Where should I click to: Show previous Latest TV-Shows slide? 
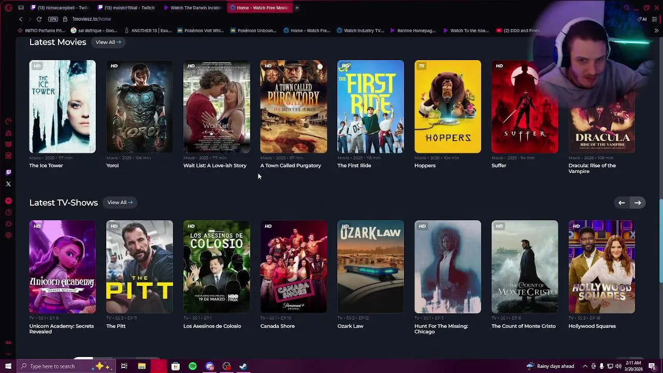point(622,203)
